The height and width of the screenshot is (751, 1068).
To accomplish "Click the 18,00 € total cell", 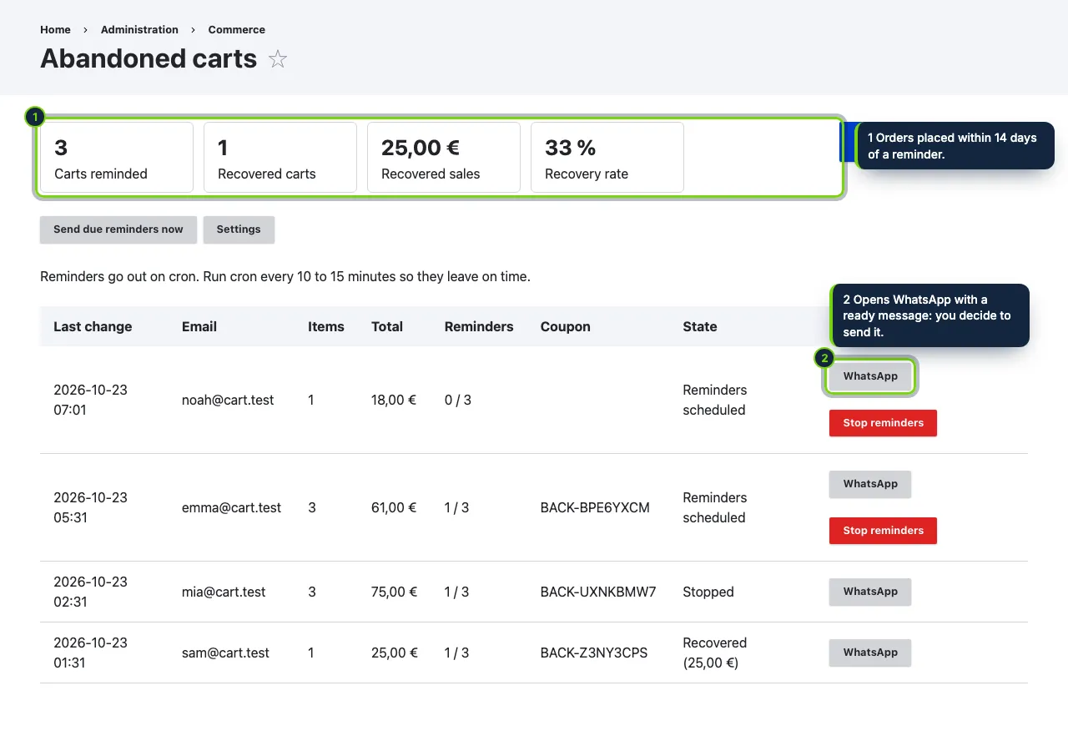I will tap(394, 400).
